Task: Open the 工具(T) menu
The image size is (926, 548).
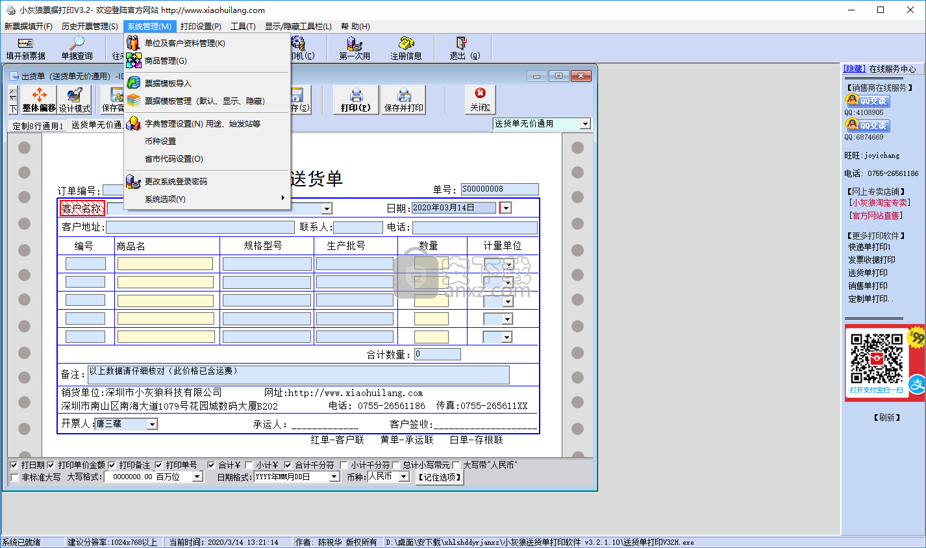Action: tap(243, 27)
